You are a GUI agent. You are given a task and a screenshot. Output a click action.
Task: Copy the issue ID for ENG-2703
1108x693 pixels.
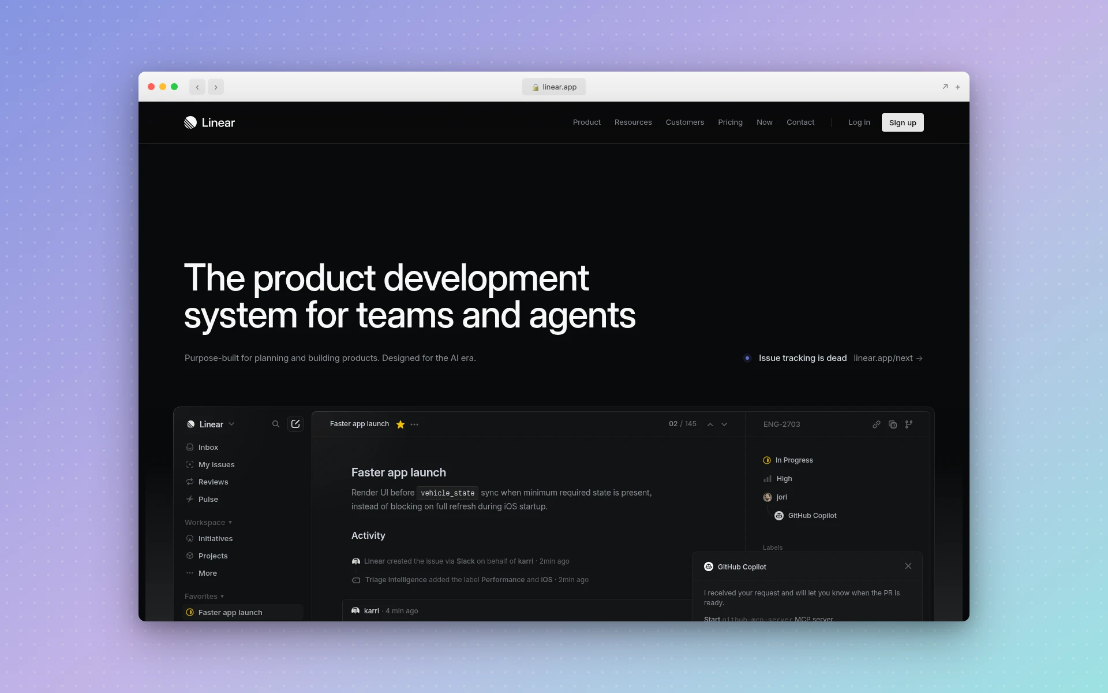(x=893, y=424)
